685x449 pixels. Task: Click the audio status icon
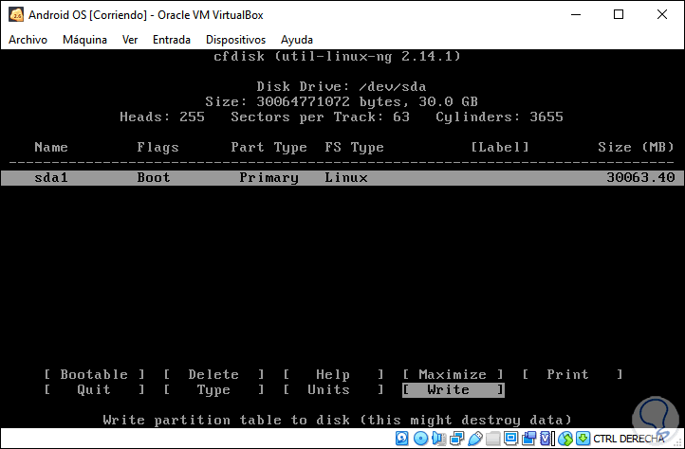point(439,438)
